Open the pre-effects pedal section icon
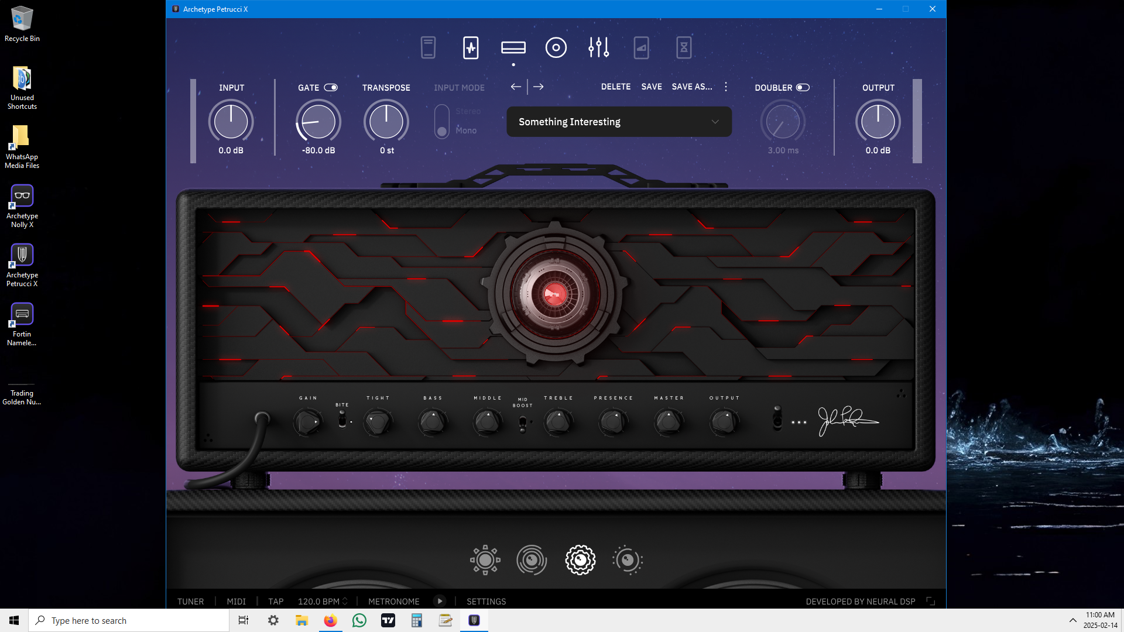 428,47
